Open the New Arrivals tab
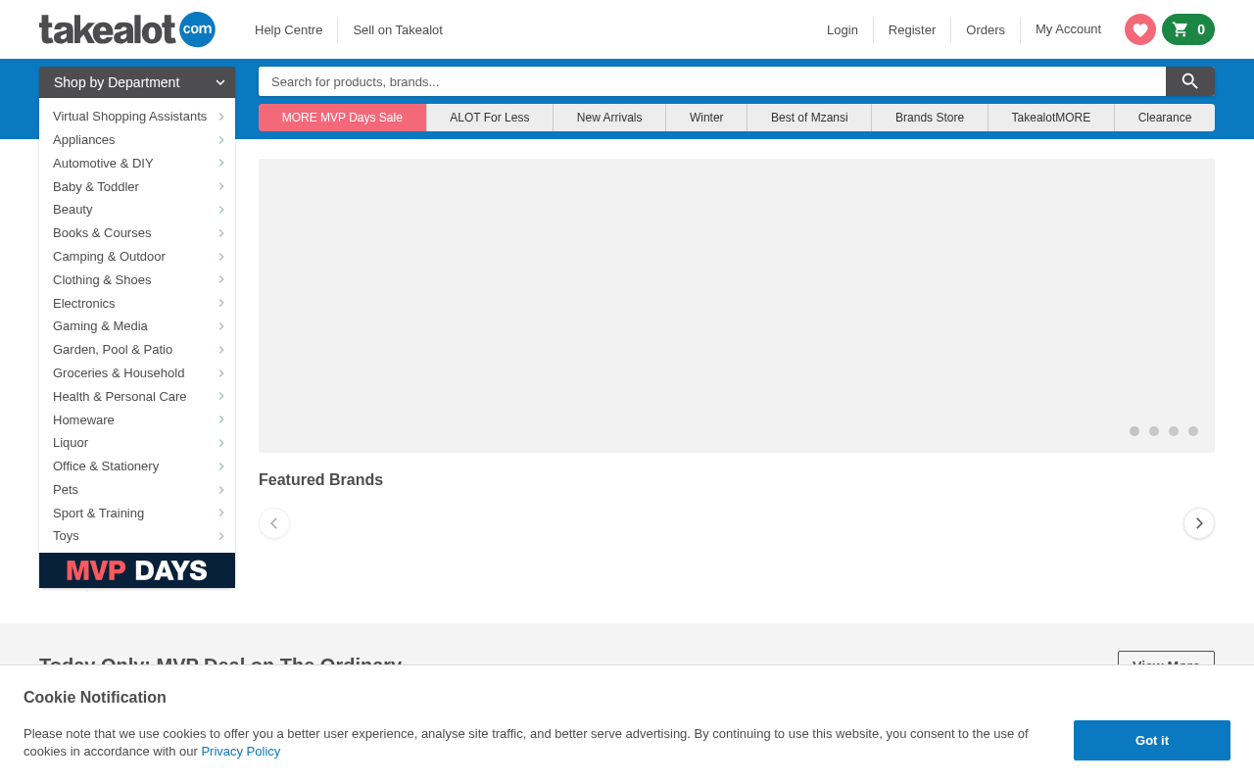1254x784 pixels. pos(609,118)
